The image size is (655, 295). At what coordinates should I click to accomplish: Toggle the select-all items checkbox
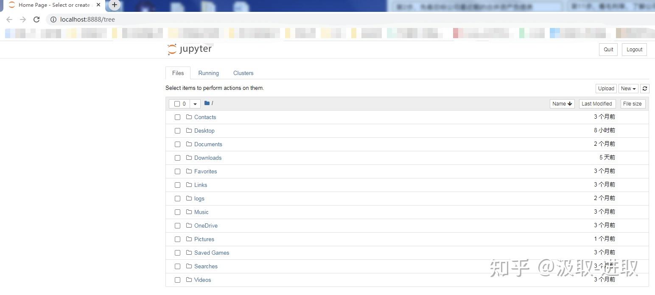pos(177,104)
